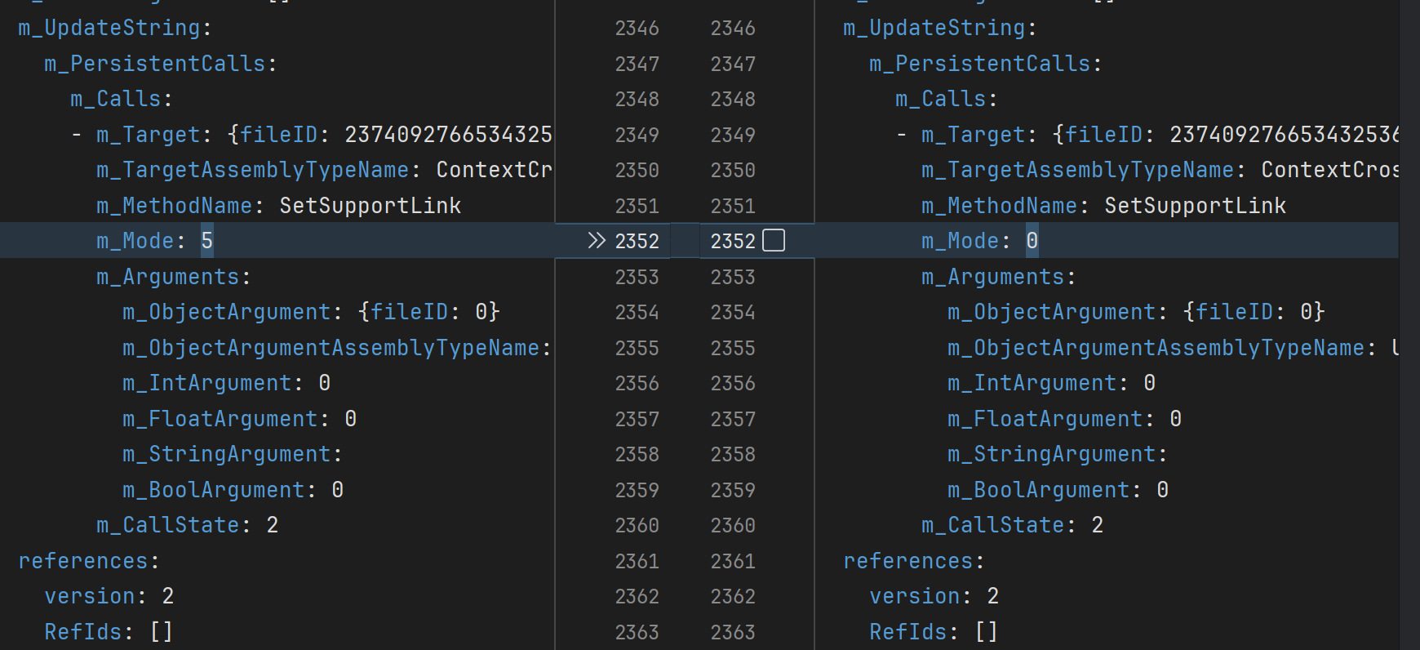Image resolution: width=1420 pixels, height=650 pixels.
Task: Tick the checkbox beside line 2352
Action: click(x=774, y=241)
